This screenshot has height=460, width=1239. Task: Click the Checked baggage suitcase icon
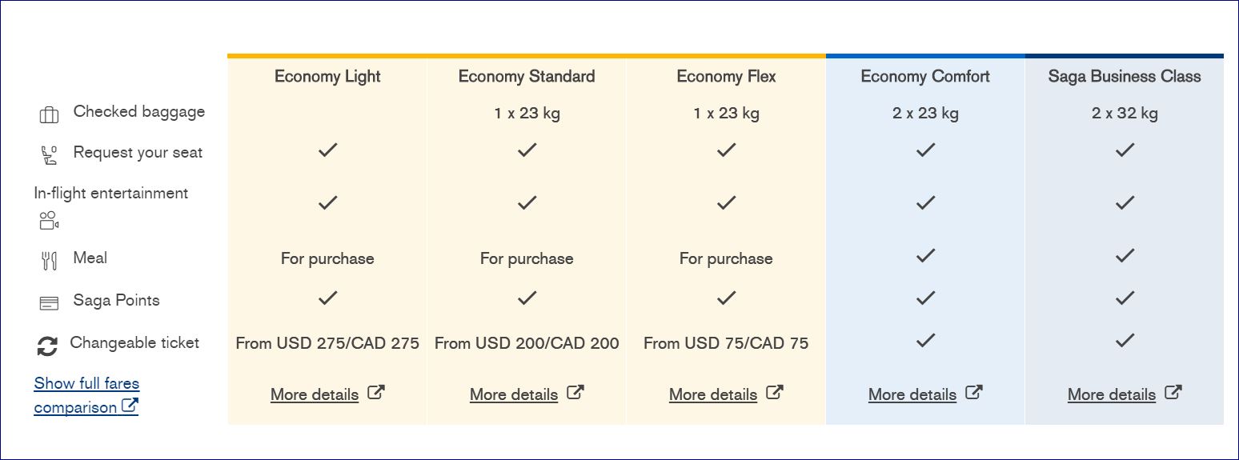(49, 114)
